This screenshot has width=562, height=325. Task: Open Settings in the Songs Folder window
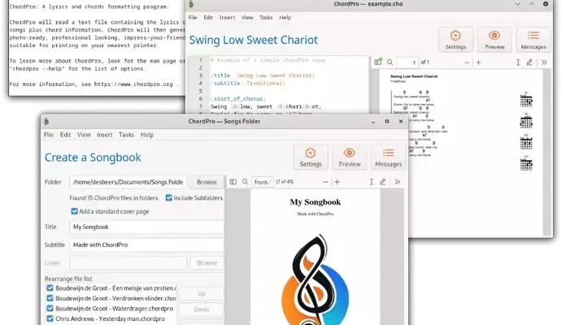click(309, 156)
